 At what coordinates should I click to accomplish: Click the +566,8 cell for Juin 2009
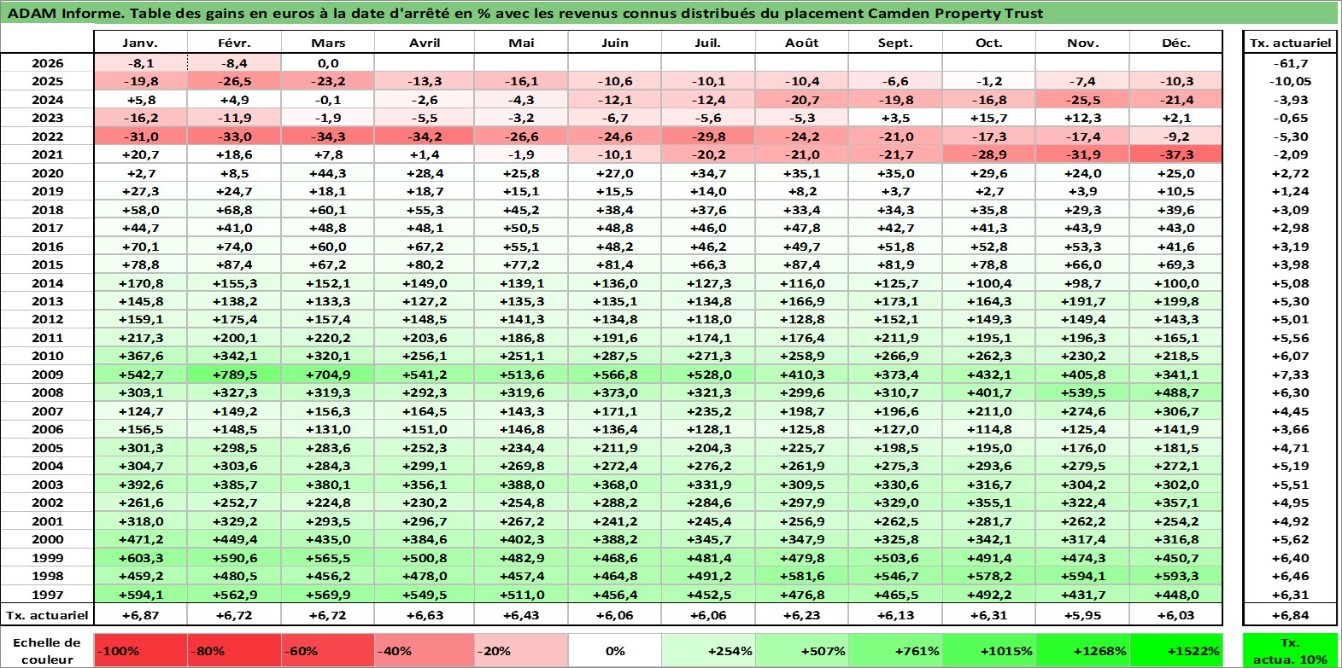[x=615, y=375]
